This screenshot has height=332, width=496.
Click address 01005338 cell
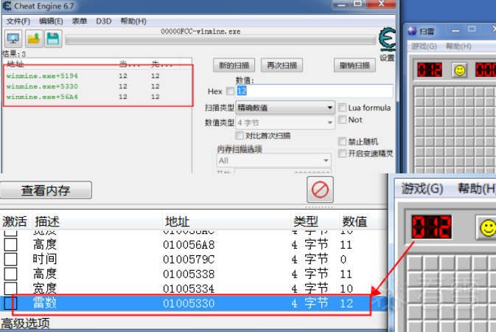click(x=189, y=274)
